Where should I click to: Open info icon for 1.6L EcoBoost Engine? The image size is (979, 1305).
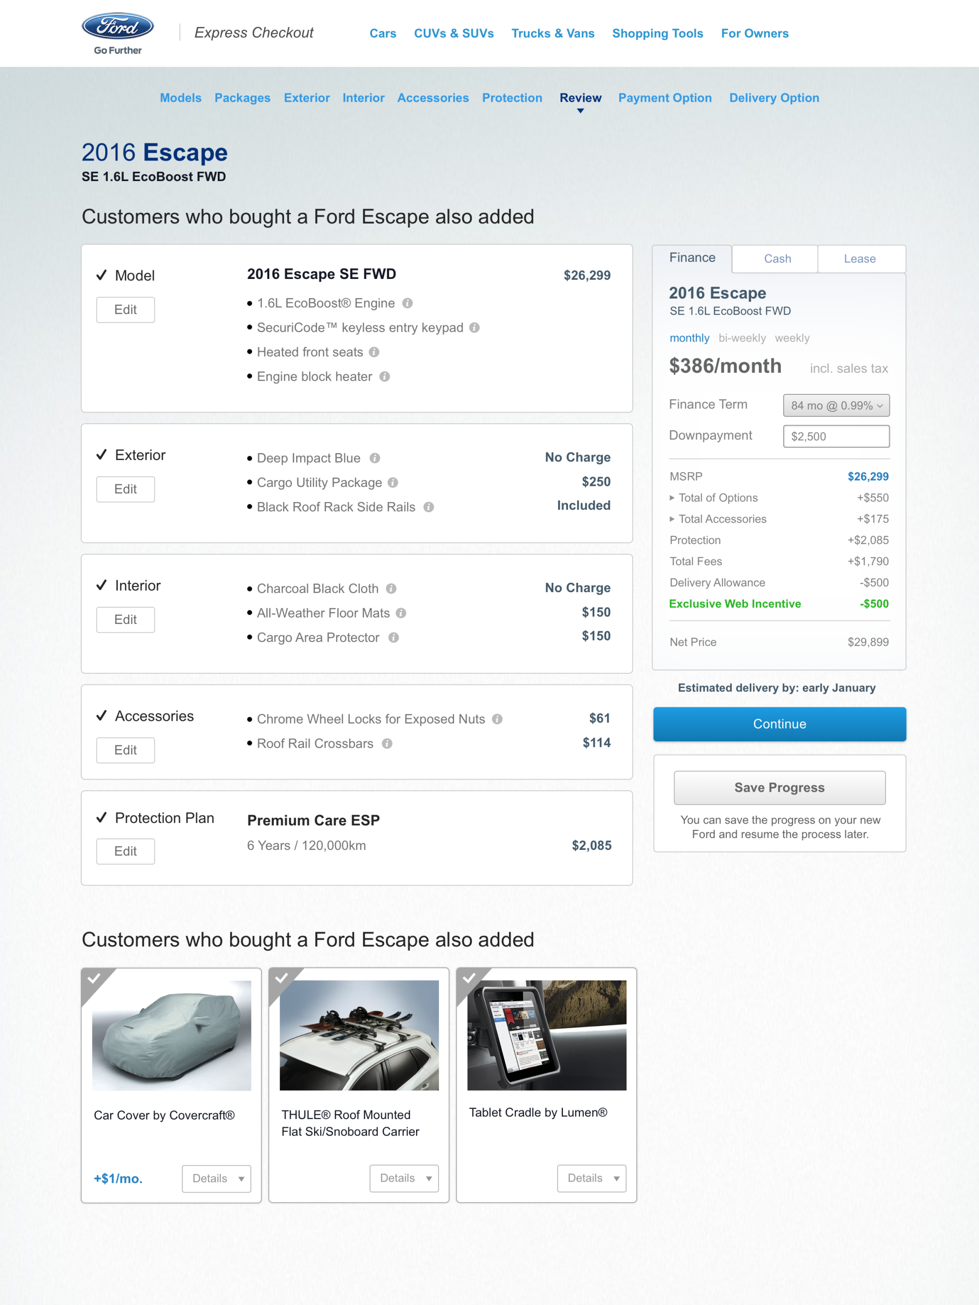click(x=407, y=303)
